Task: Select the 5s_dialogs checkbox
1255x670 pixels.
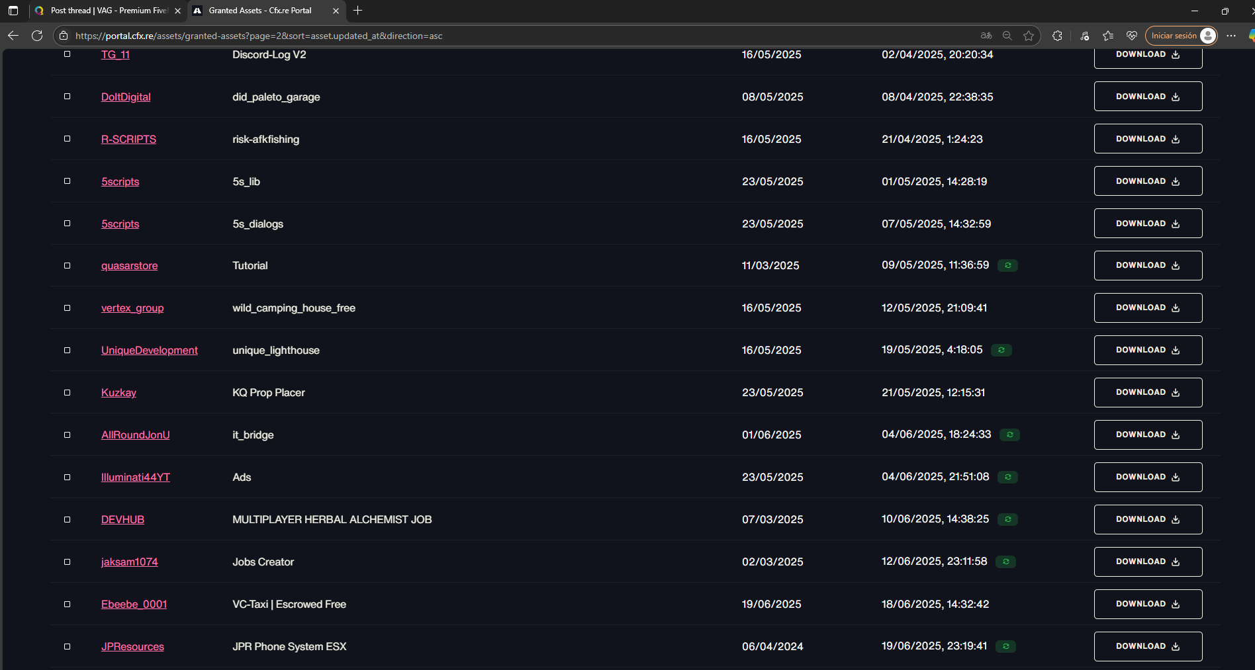Action: point(67,224)
